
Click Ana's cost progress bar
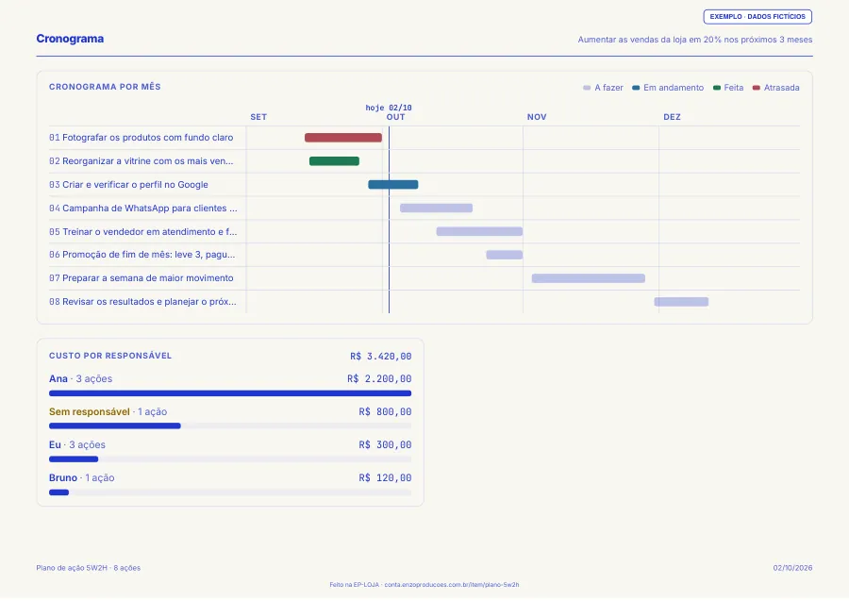(230, 393)
